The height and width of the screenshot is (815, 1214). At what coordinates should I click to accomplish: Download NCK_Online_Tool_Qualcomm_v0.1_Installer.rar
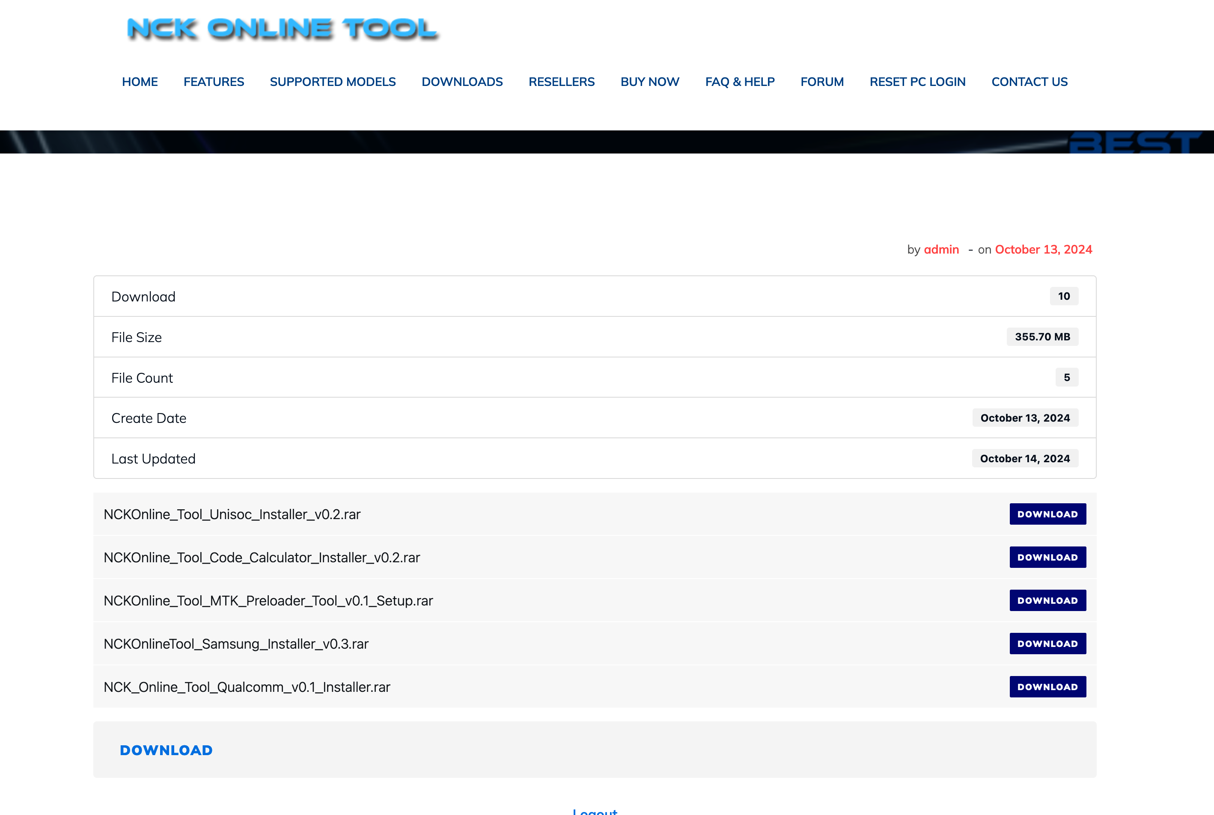(1047, 687)
